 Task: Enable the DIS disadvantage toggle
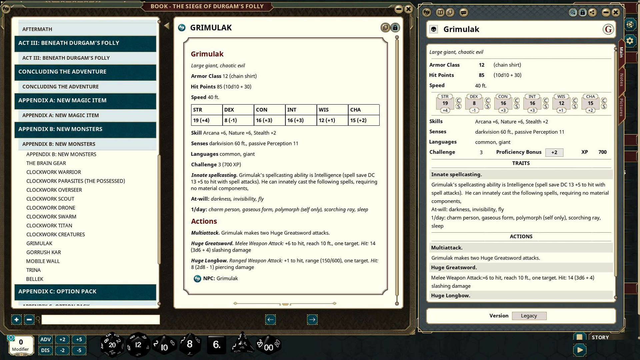45,350
